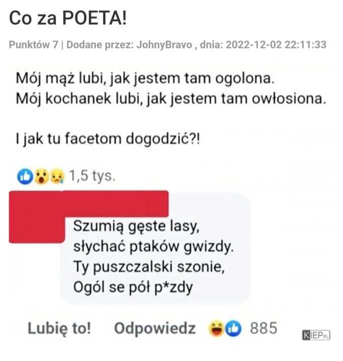343x361 pixels.
Task: Click the blue like icon beside 885
Action: 233,328
